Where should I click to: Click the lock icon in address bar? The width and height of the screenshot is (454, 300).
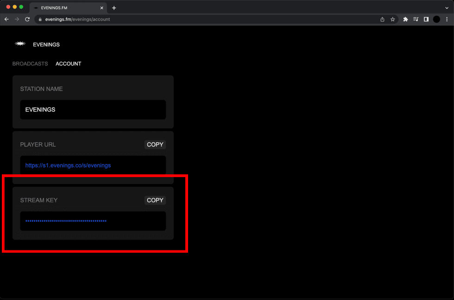tap(40, 19)
